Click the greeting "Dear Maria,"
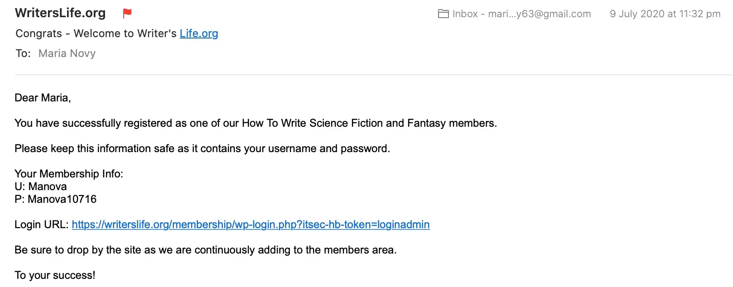Image resolution: width=733 pixels, height=287 pixels. pos(43,98)
